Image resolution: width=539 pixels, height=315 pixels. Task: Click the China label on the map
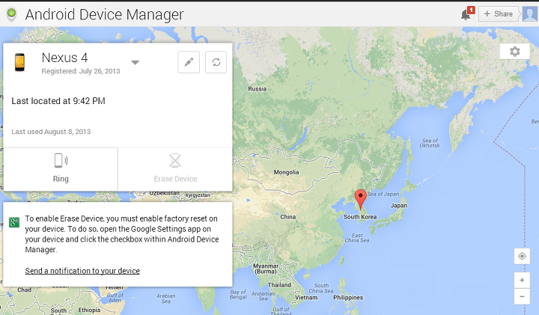287,217
